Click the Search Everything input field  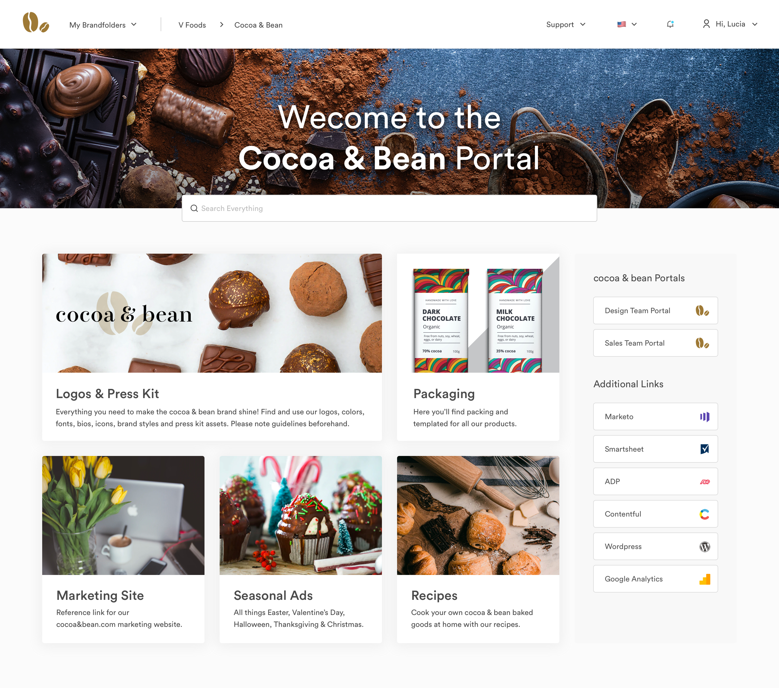[x=389, y=208]
